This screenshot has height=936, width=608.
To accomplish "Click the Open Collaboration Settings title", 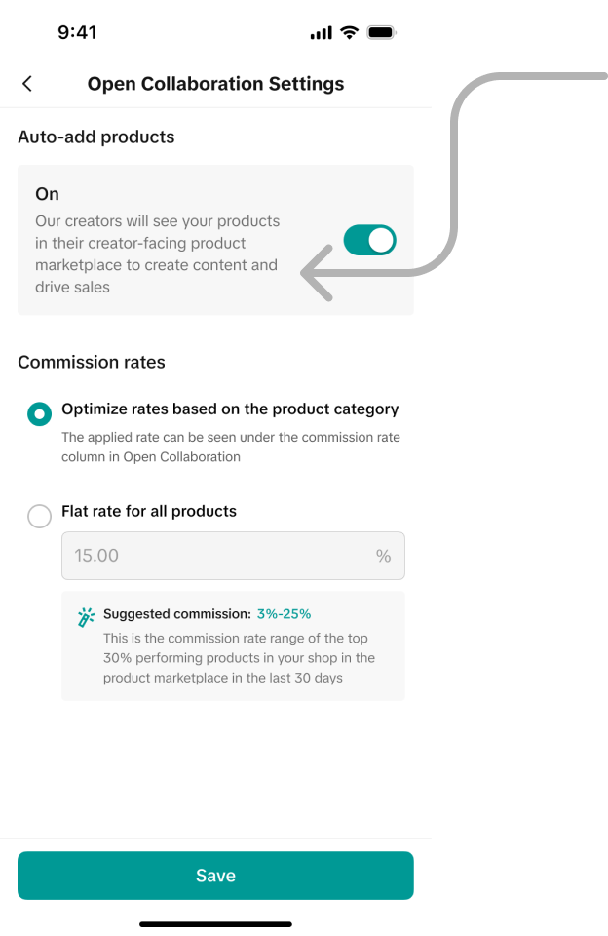I will pyautogui.click(x=215, y=84).
